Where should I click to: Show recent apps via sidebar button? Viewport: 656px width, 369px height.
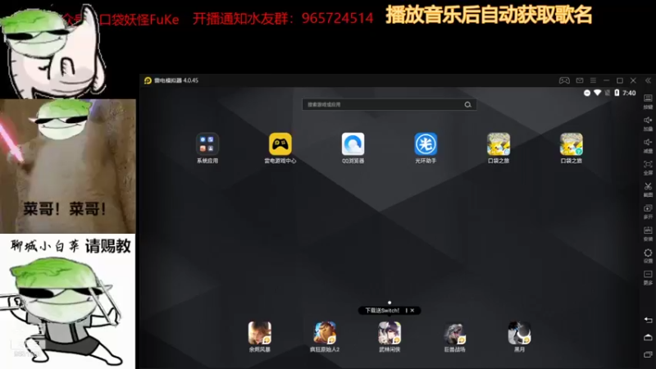tap(648, 354)
